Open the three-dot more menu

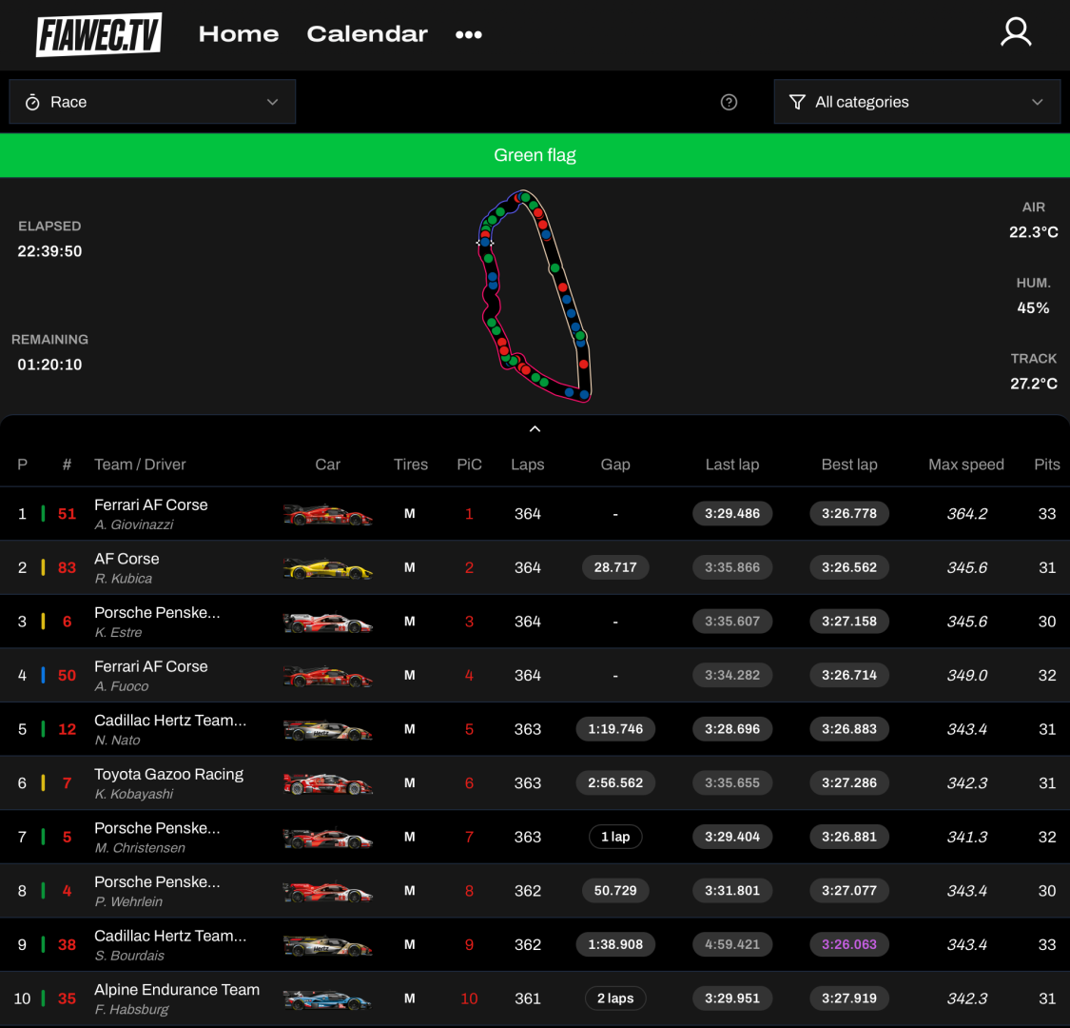pos(469,35)
